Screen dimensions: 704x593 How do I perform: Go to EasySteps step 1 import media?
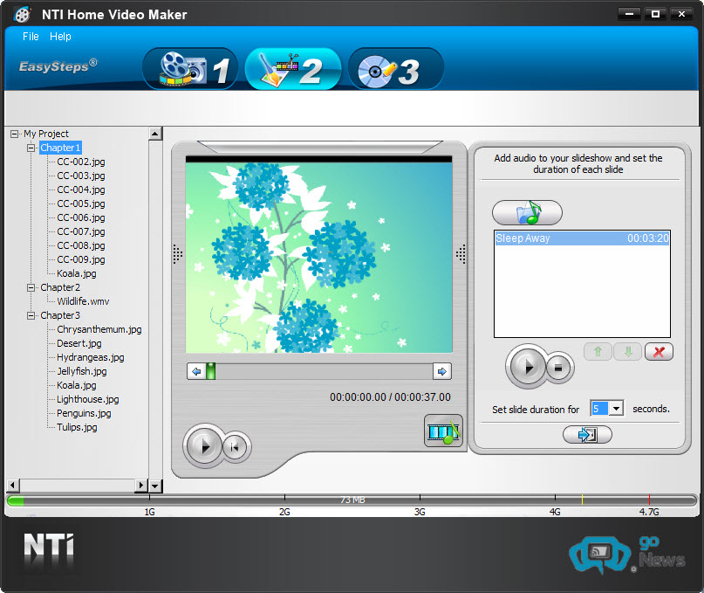click(x=190, y=69)
